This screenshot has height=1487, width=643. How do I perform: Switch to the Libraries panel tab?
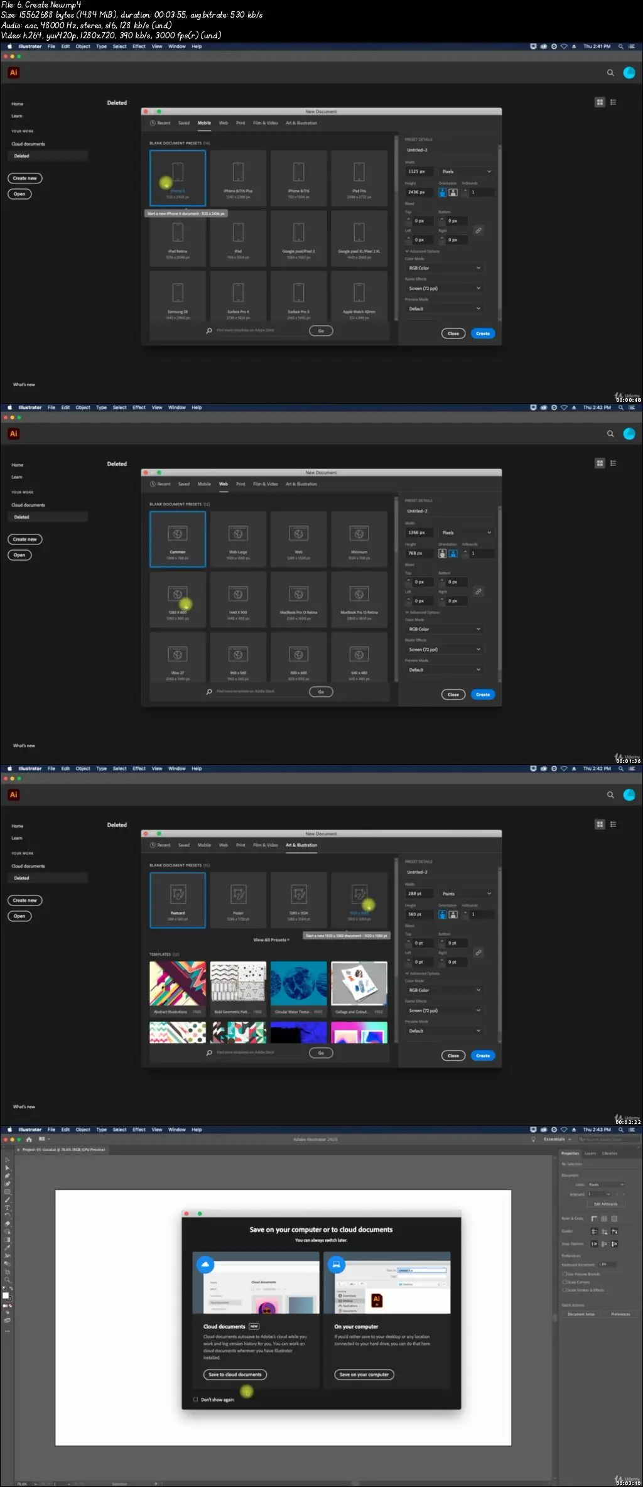pyautogui.click(x=610, y=1153)
